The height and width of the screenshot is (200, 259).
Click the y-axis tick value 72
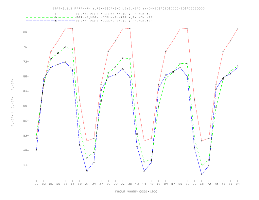25,61
